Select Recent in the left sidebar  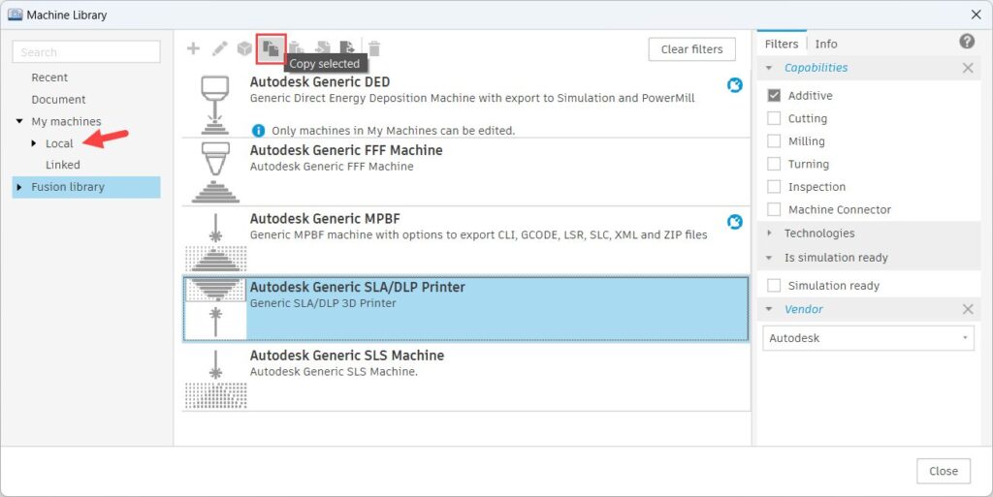pos(49,78)
